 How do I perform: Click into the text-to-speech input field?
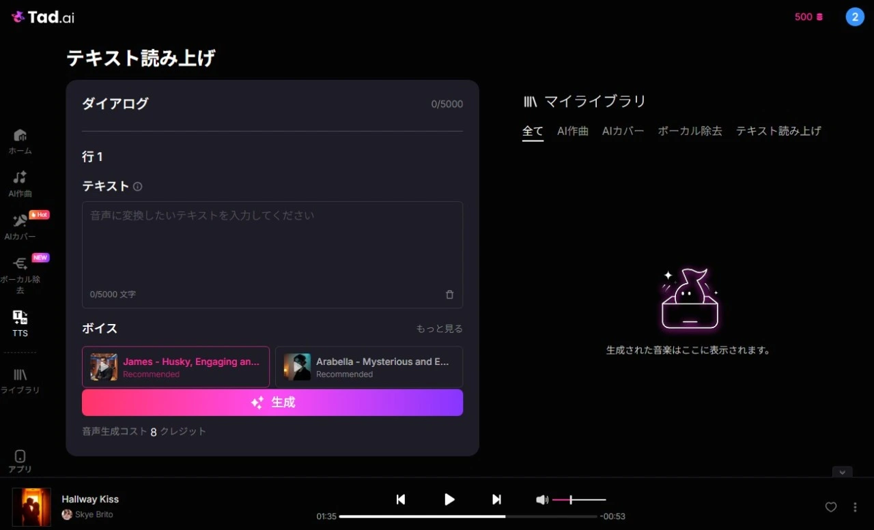pos(272,254)
